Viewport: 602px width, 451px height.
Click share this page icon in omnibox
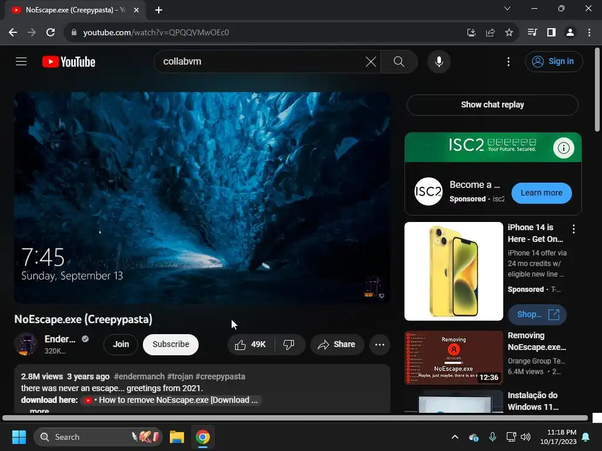click(x=490, y=32)
